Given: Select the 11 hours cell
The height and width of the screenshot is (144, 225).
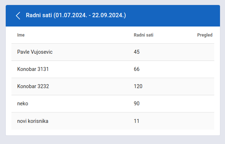Looking at the screenshot, I should click(137, 121).
